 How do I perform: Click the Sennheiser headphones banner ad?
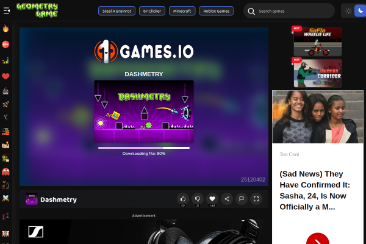point(144,232)
